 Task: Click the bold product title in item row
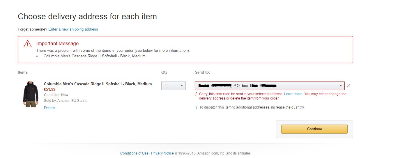(98, 84)
